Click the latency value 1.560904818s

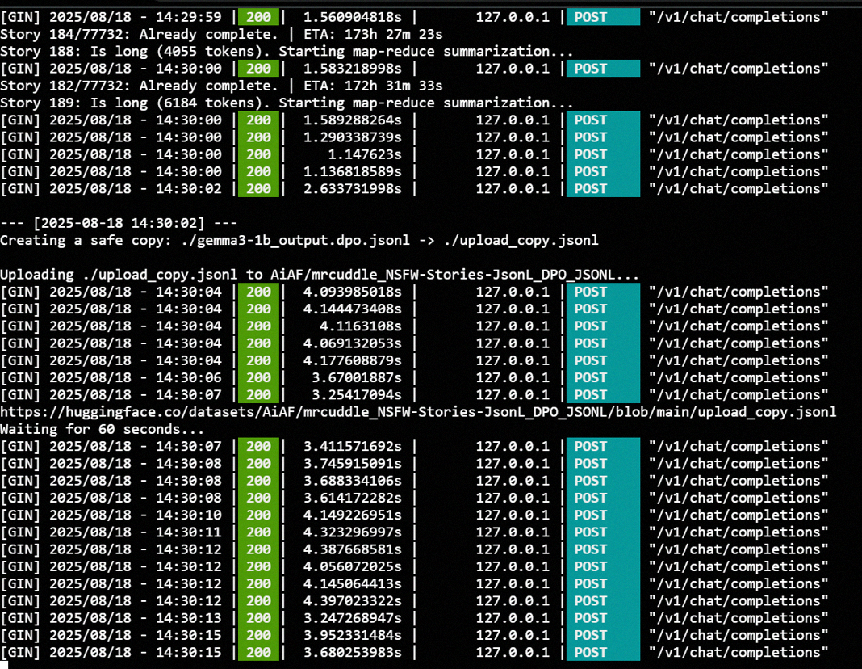[353, 17]
